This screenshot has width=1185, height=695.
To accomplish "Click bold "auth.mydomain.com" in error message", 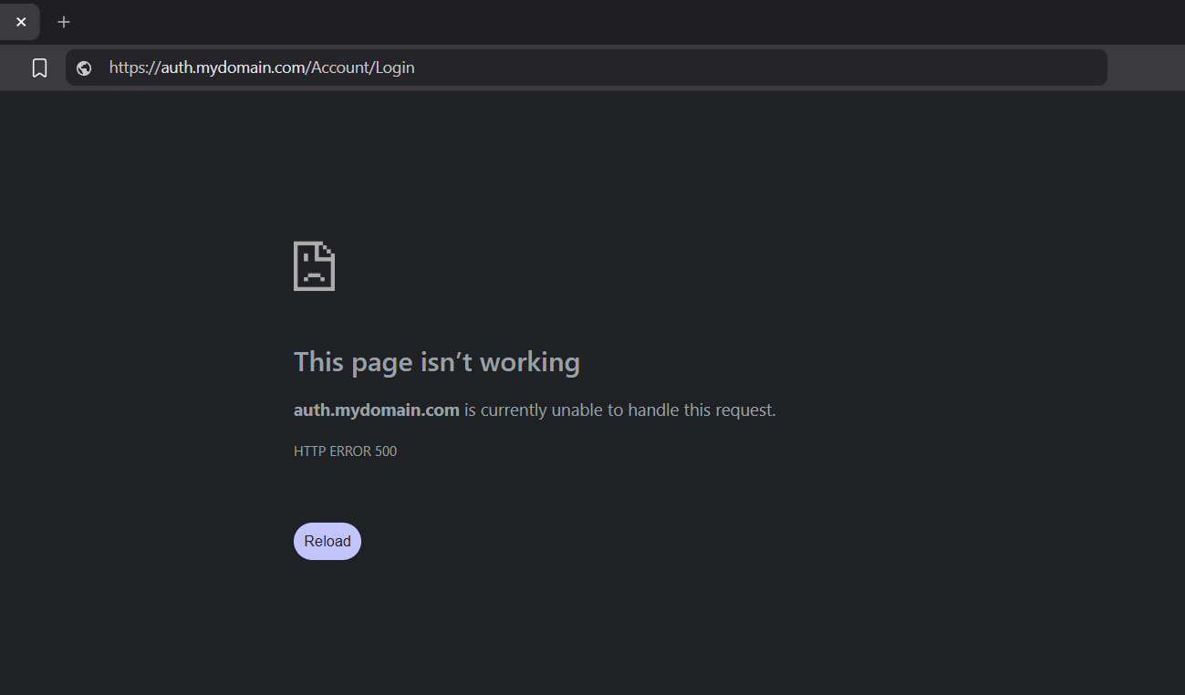I will click(376, 410).
